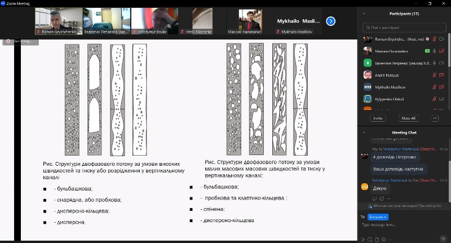Click Валентин Петренко's camera icon in participants
Screen dimensions: 451x243
point(442,63)
